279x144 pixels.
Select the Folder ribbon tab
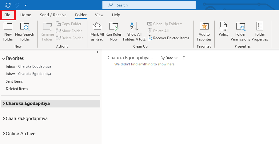tap(81, 15)
